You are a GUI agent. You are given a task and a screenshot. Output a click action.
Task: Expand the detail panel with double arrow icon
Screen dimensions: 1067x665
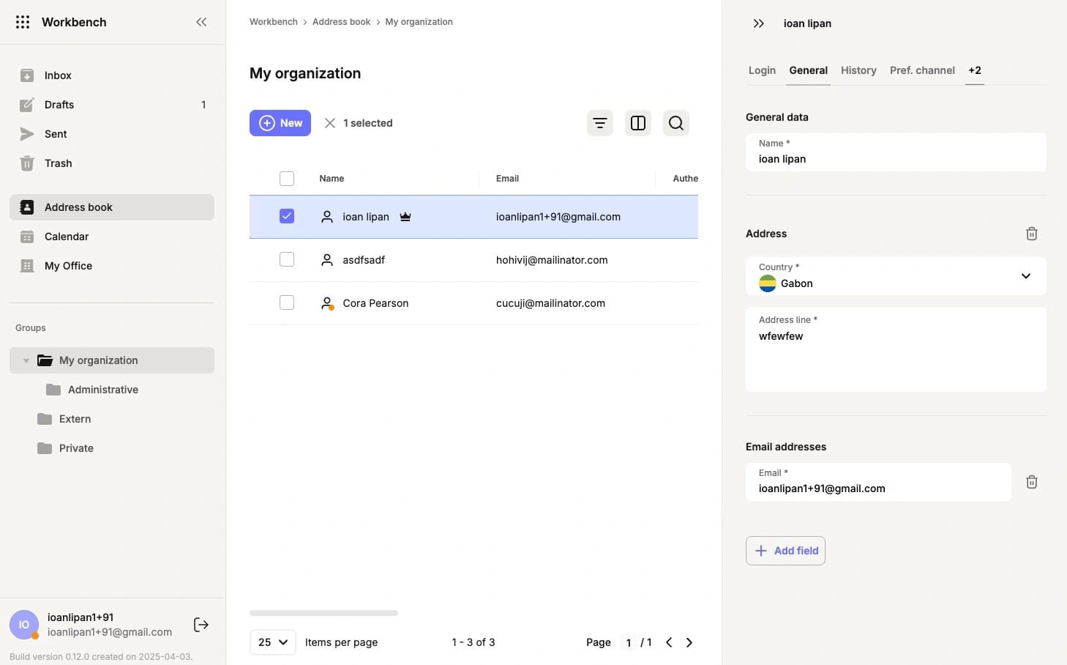[759, 23]
